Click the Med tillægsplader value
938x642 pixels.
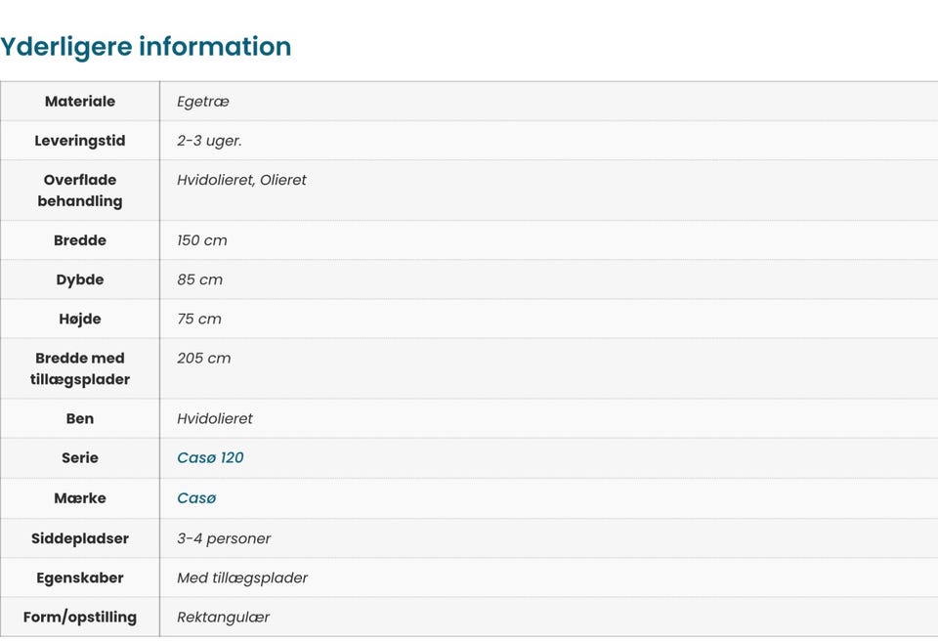tap(242, 578)
